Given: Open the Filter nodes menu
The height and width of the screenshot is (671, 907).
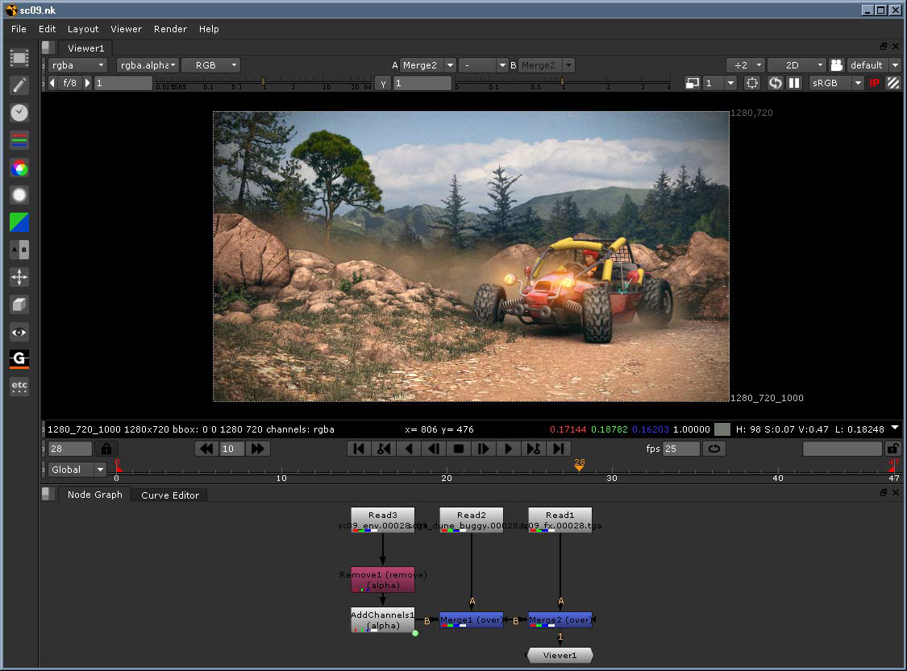Looking at the screenshot, I should coord(19,196).
